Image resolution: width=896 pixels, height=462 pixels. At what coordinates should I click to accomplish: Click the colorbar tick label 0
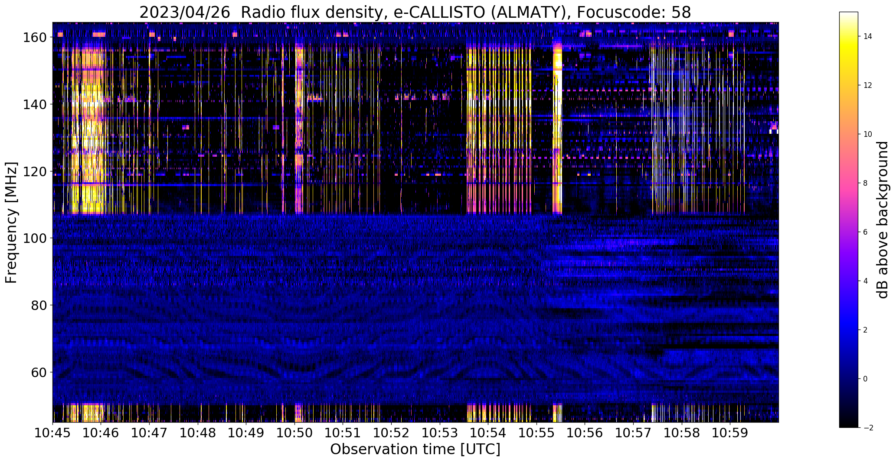pyautogui.click(x=866, y=379)
